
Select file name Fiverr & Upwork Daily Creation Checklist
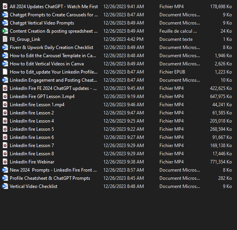point(51,47)
